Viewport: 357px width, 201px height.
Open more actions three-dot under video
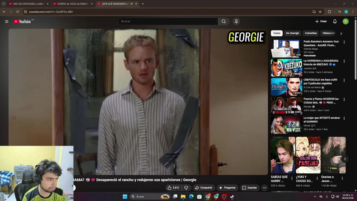[x=264, y=188]
